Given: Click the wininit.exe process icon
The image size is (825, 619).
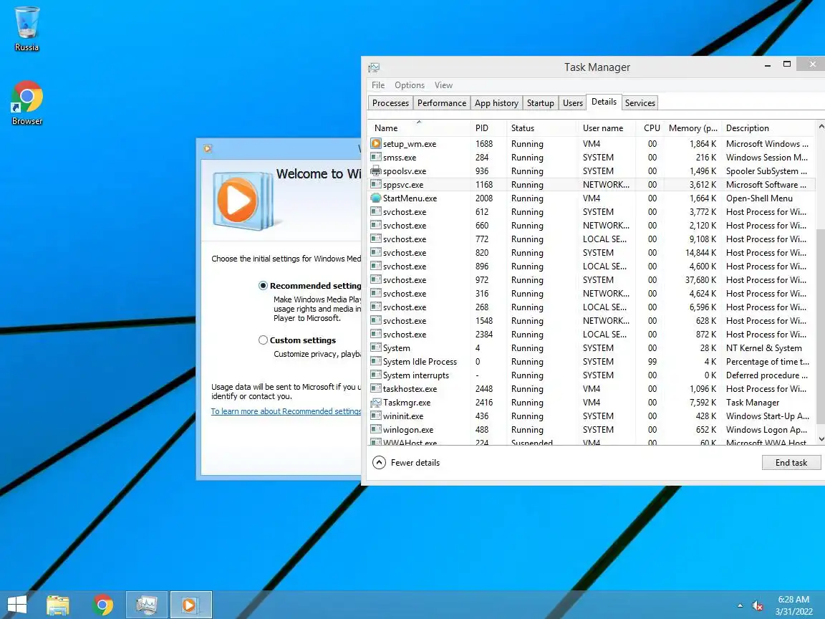Looking at the screenshot, I should click(376, 416).
